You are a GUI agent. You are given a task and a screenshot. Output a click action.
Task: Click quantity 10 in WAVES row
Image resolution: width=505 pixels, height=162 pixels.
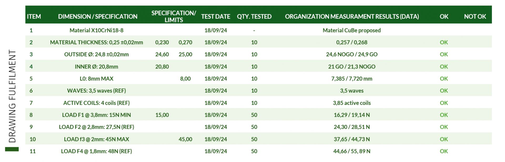coord(254,91)
